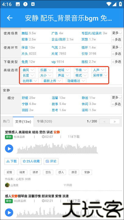
Task: Go to previous page with < button
Action: click(x=104, y=121)
